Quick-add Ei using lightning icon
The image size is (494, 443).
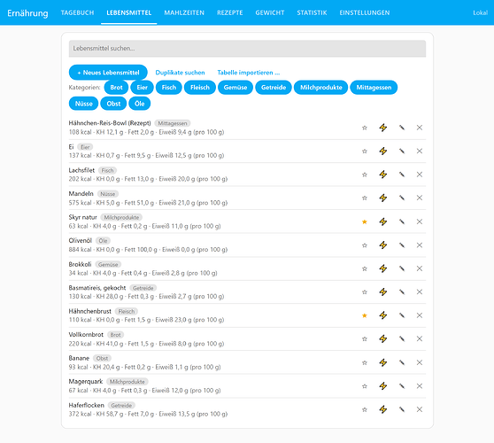[x=382, y=151]
